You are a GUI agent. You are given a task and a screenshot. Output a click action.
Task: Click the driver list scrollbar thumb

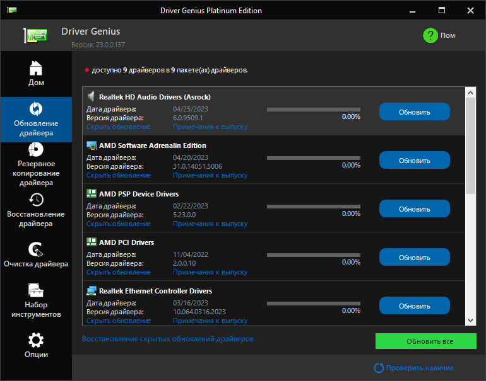pos(470,146)
